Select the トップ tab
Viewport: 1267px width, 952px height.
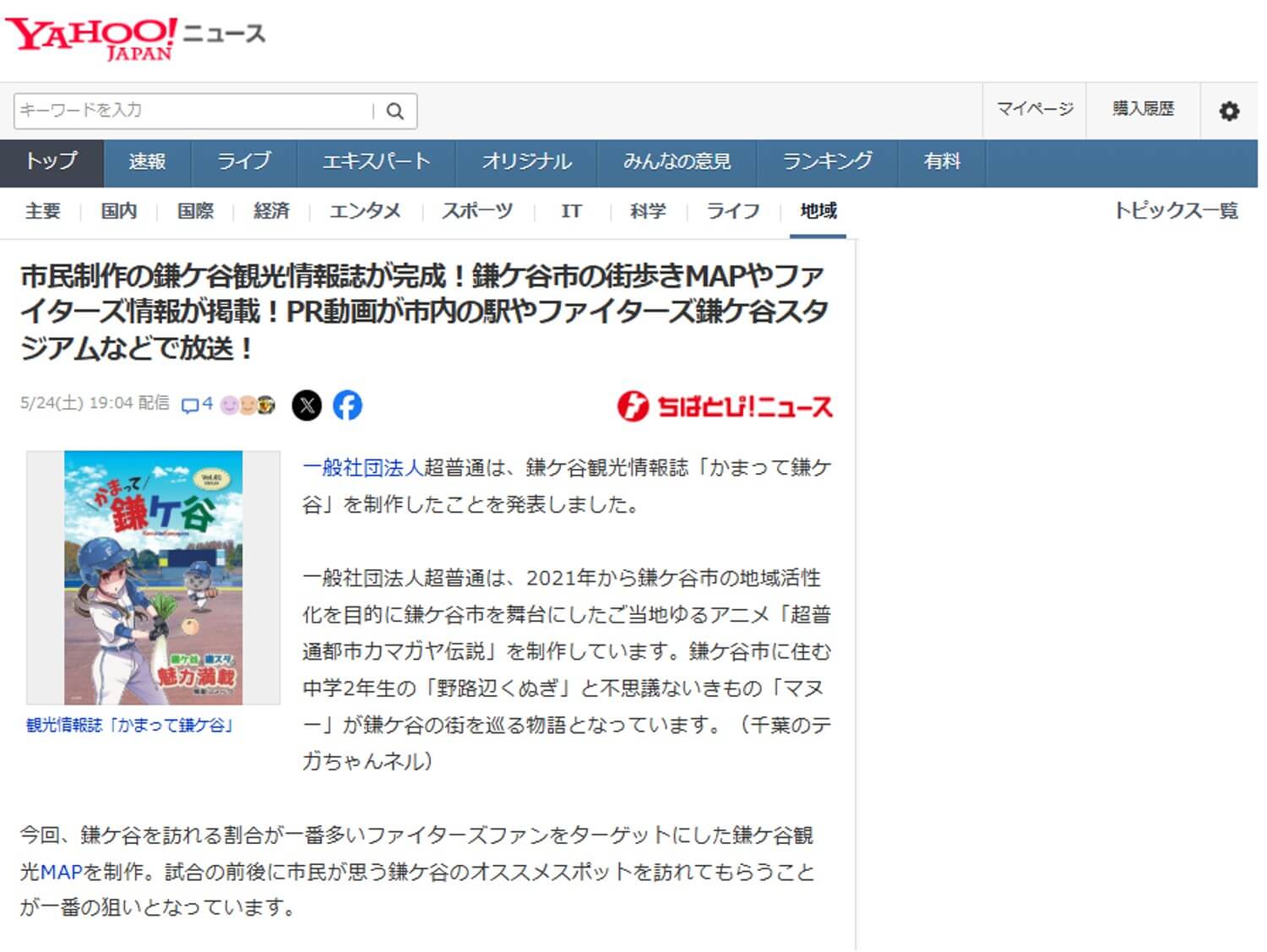pos(52,163)
